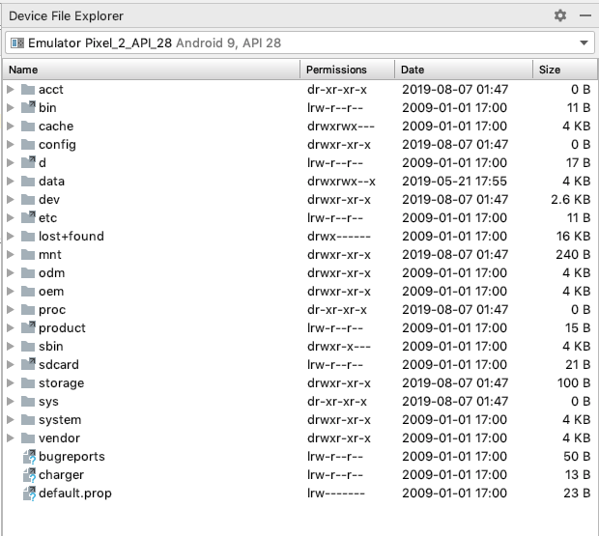
Task: Click the dev folder icon
Action: tap(28, 199)
